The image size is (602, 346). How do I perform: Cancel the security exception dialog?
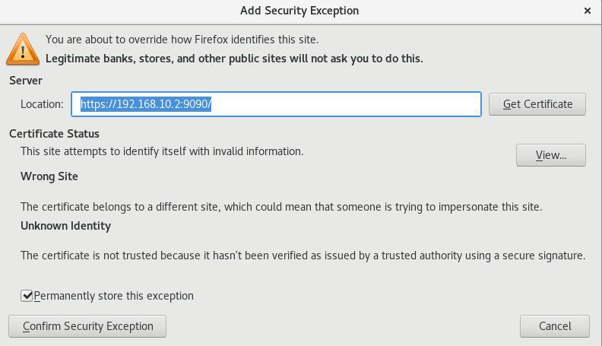(x=555, y=326)
